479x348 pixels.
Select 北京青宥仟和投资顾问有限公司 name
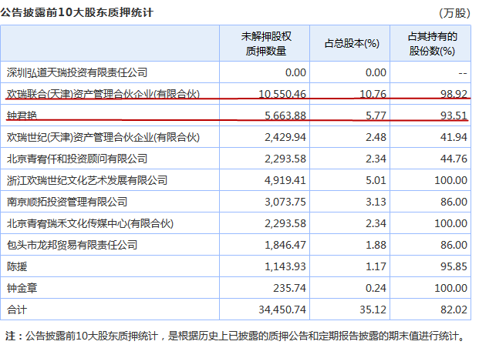click(77, 159)
